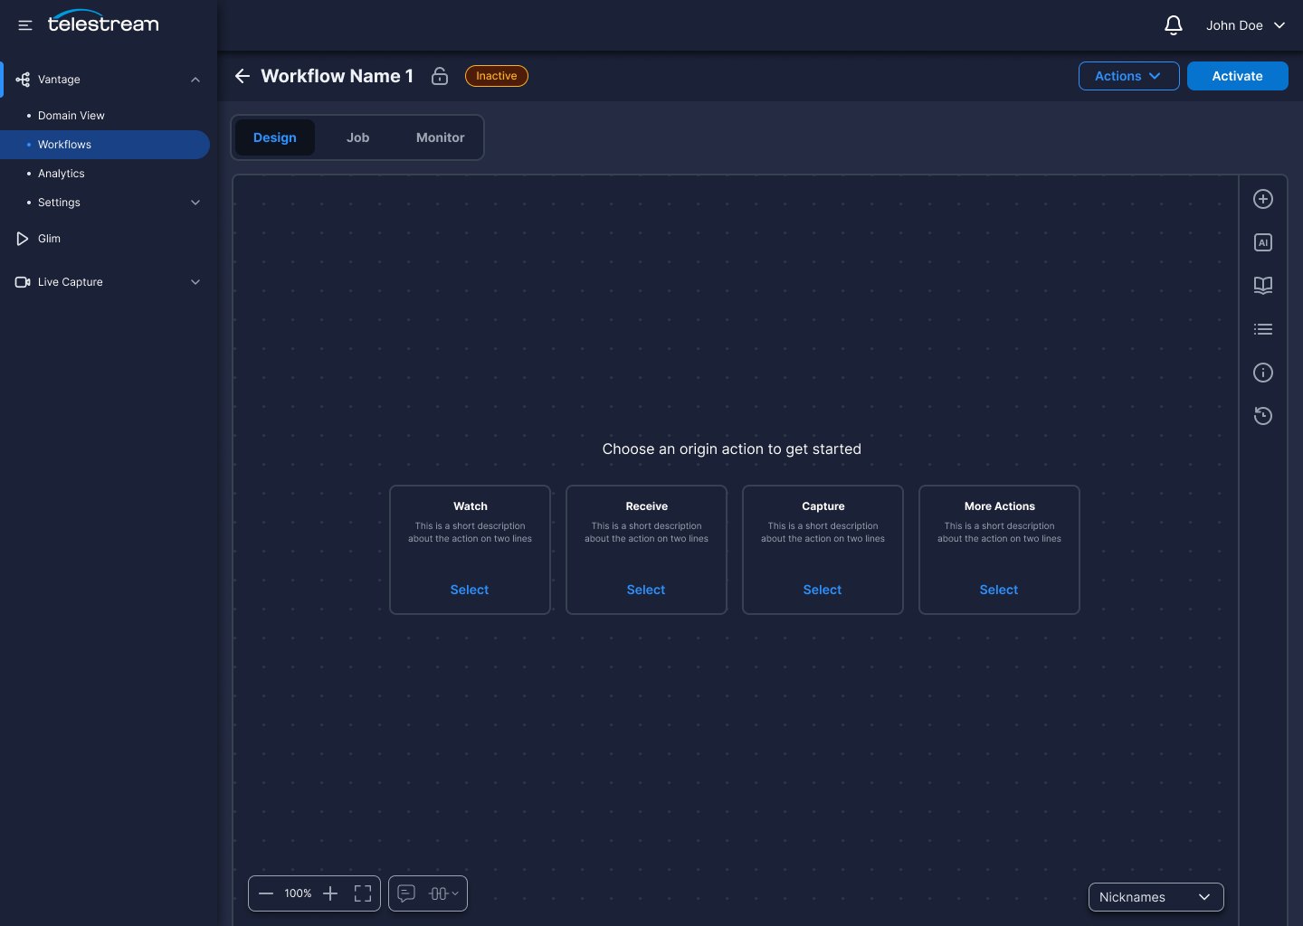The width and height of the screenshot is (1303, 926).
Task: Open the node spacing dropdown icon
Action: (x=442, y=893)
